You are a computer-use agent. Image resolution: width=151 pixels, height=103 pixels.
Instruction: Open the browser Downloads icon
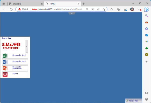[125, 9]
